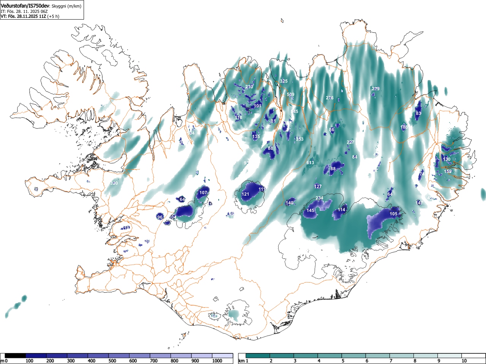Click the 234 label on the map
This screenshot has width=486, height=364.
click(320, 198)
